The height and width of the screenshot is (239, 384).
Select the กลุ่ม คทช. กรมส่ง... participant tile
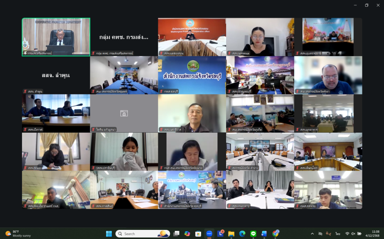tap(124, 37)
